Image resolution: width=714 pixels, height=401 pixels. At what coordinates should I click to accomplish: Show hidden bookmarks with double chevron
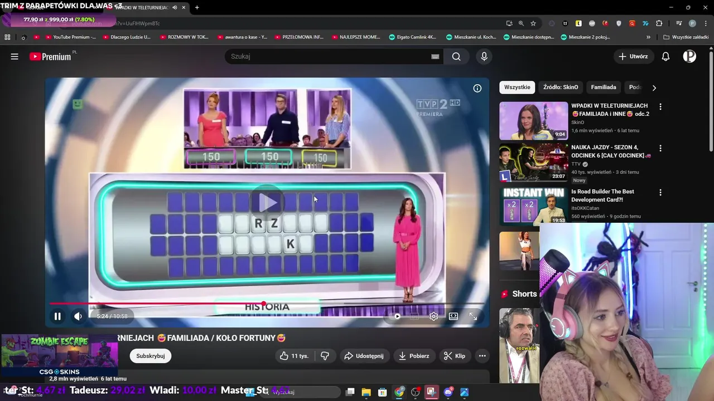(648, 37)
